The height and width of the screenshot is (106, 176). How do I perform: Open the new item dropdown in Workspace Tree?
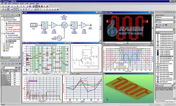[x=4, y=15]
